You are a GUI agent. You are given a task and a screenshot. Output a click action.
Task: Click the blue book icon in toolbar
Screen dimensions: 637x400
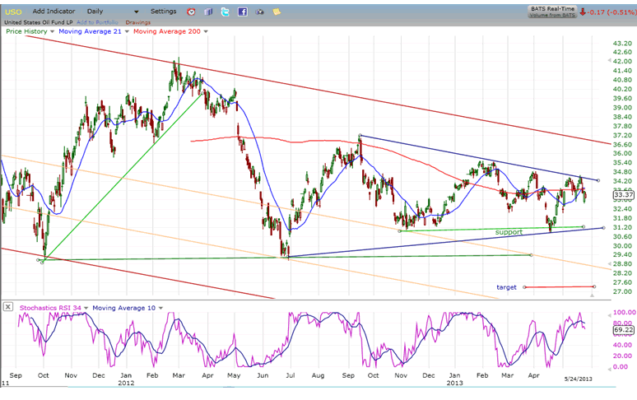208,12
